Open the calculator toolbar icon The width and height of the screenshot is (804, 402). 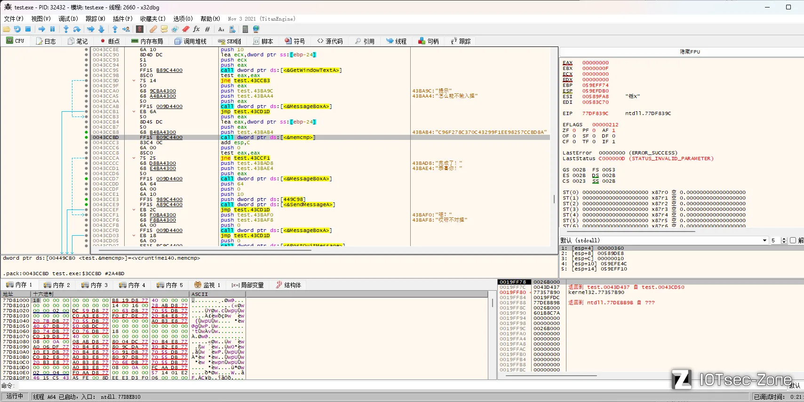(x=245, y=29)
